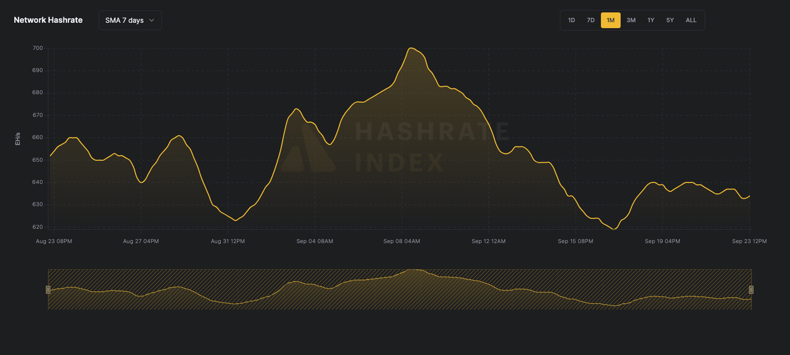Click the hashrate peak near 700
The height and width of the screenshot is (355, 790).
[x=411, y=48]
